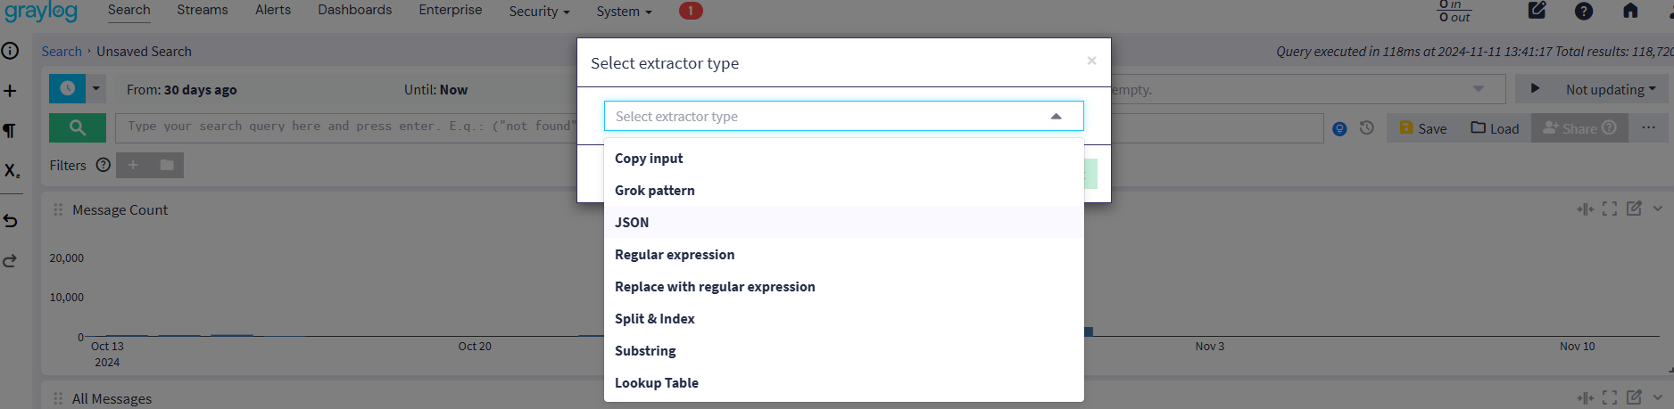Click the green search magnifier button

coord(78,127)
